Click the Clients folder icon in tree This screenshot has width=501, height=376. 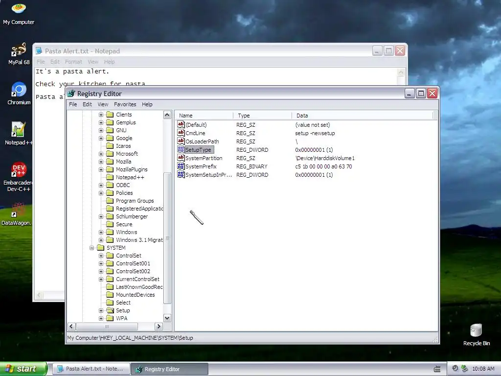click(110, 115)
